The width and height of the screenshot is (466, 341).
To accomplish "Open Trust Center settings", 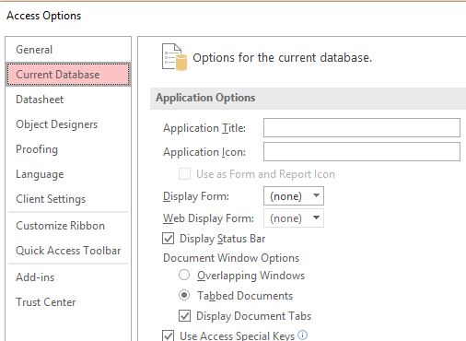I will (x=68, y=302).
